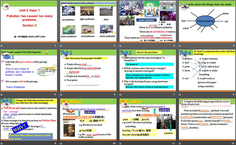Select the 'Complete the following passage' slide
The image size is (236, 145).
(207, 119)
